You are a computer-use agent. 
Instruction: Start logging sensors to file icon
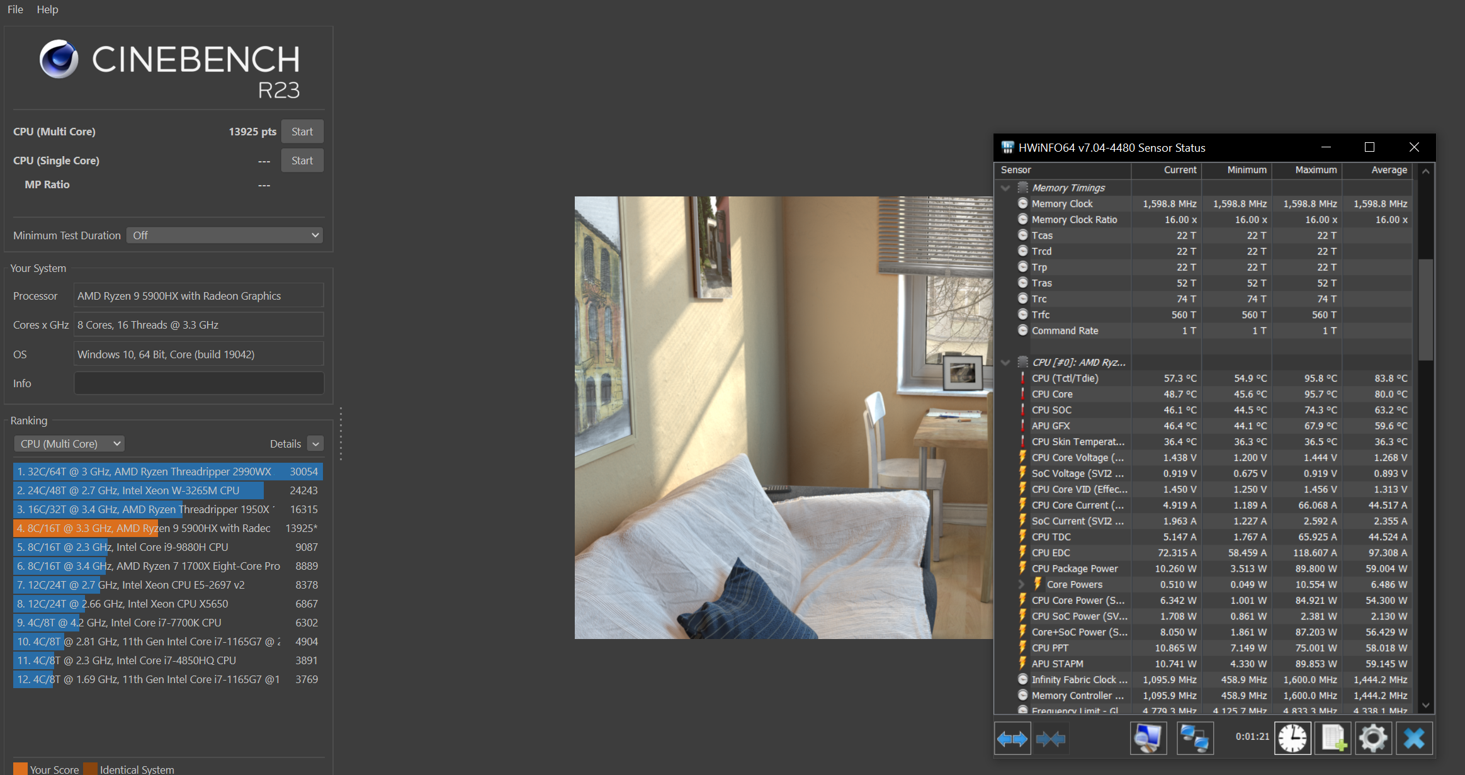click(x=1333, y=738)
